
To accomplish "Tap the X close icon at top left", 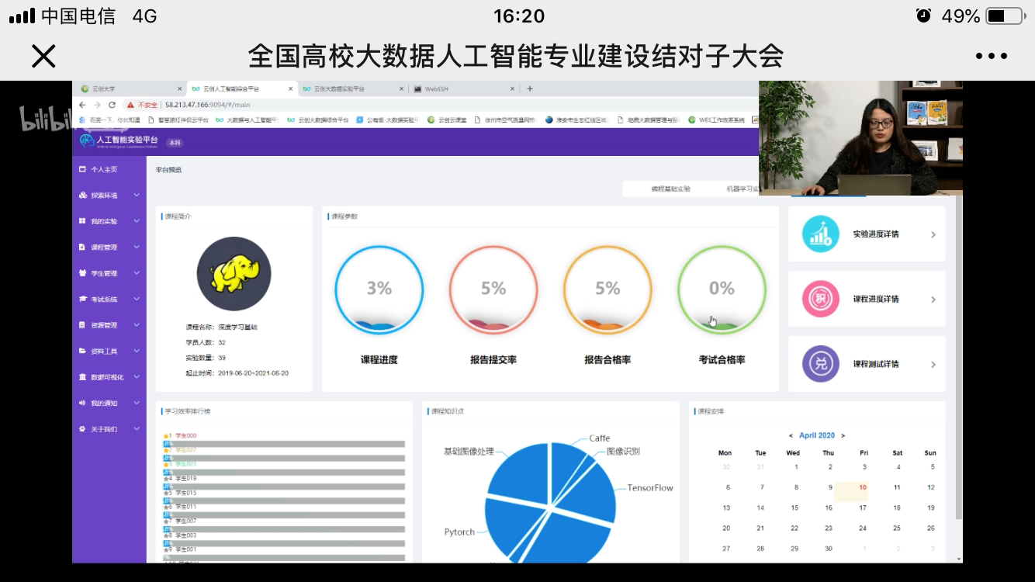I will coord(43,56).
